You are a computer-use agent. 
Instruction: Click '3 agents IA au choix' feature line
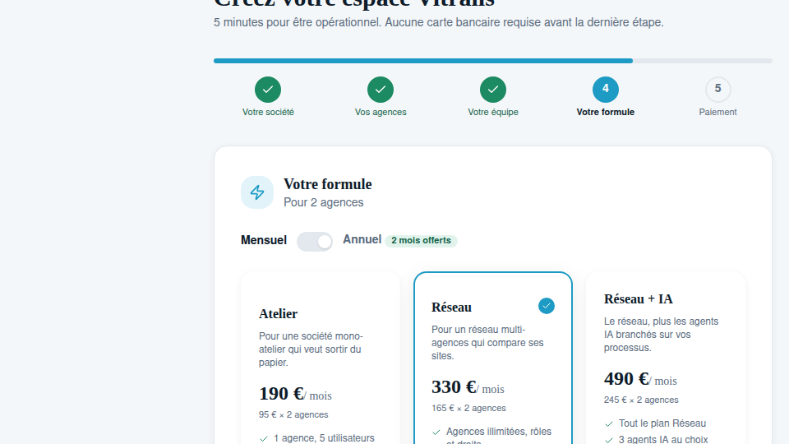(x=663, y=439)
